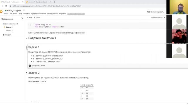
Task: Add a code cell with + Код
Action: click(29, 17)
